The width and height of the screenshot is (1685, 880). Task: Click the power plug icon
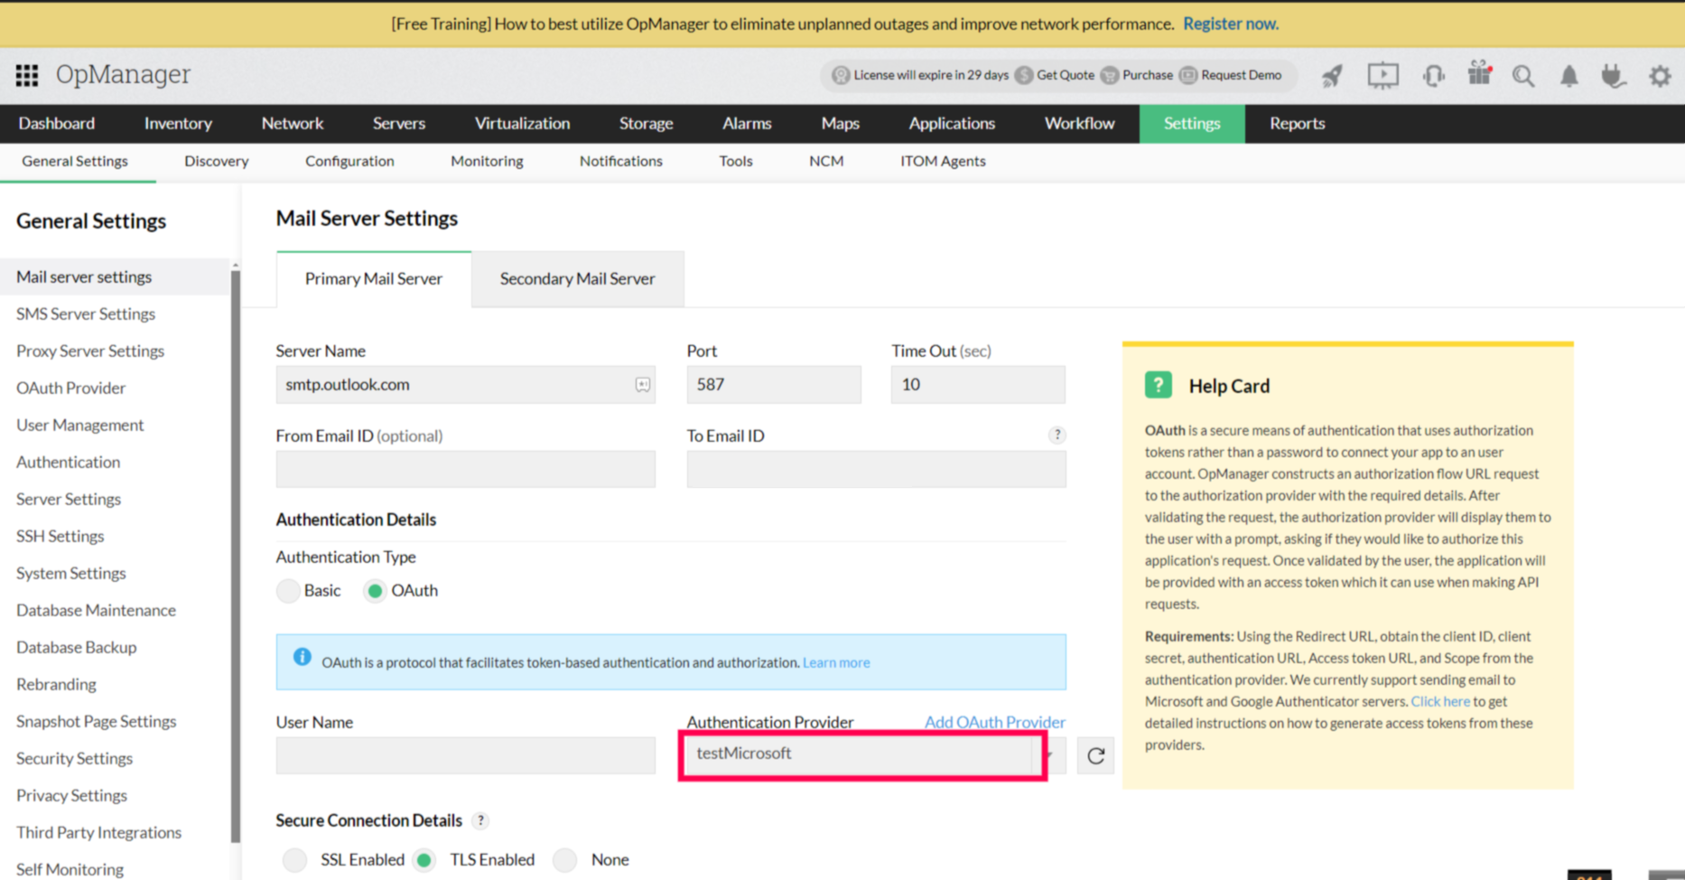(1614, 76)
